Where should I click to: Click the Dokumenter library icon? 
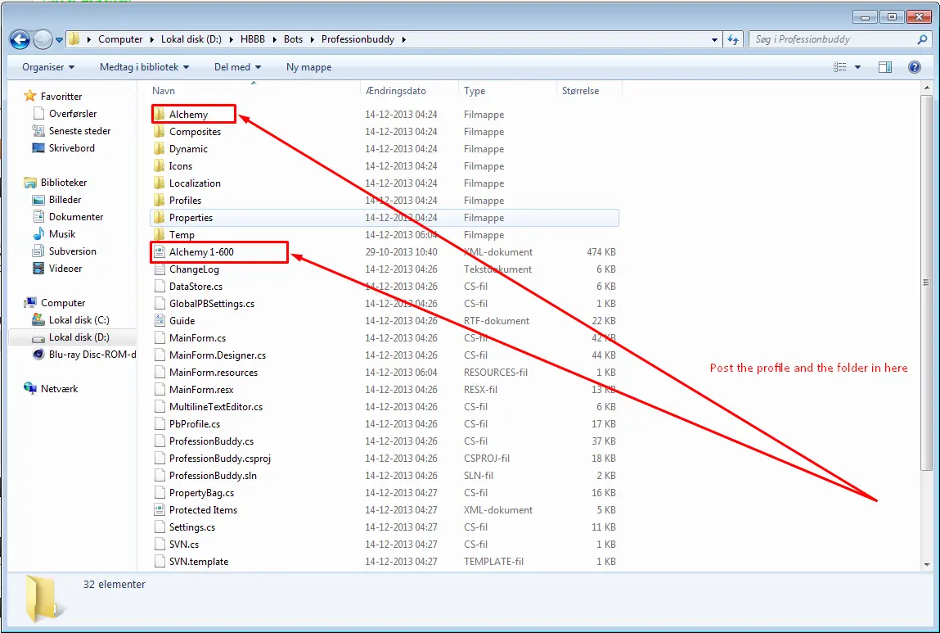pos(38,217)
